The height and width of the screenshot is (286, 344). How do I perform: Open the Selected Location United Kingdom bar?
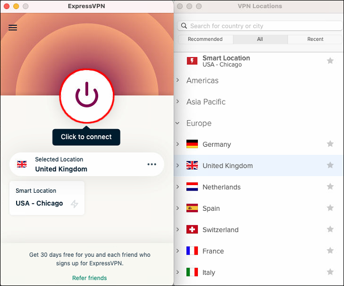pyautogui.click(x=87, y=164)
